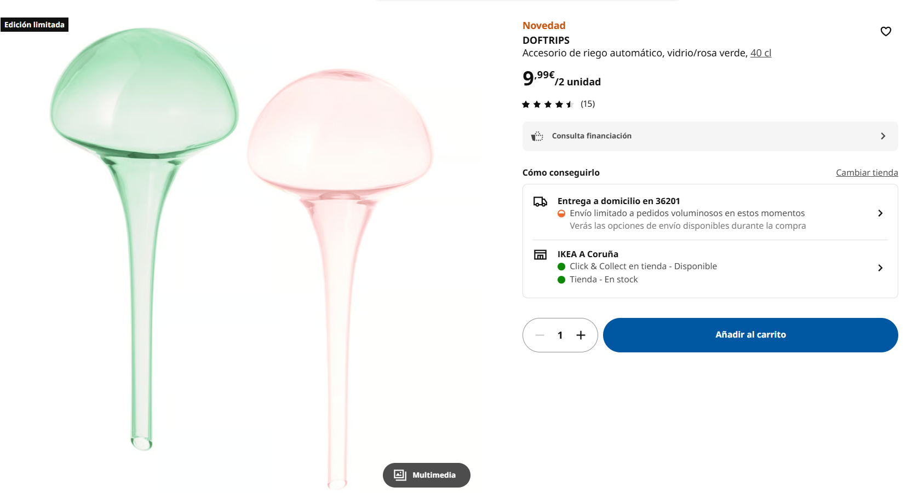Expand Consulta financiación chevron
This screenshot has height=493, width=918.
point(882,136)
